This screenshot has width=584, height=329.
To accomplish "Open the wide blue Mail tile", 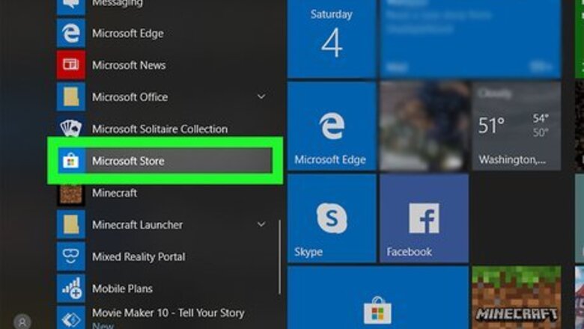I will tap(470, 39).
